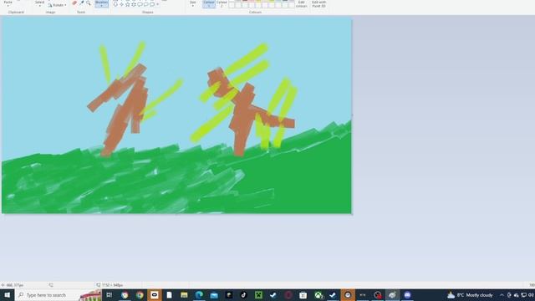Choose the oval callout shape
Viewport: 535px width, 301px height.
146,4
